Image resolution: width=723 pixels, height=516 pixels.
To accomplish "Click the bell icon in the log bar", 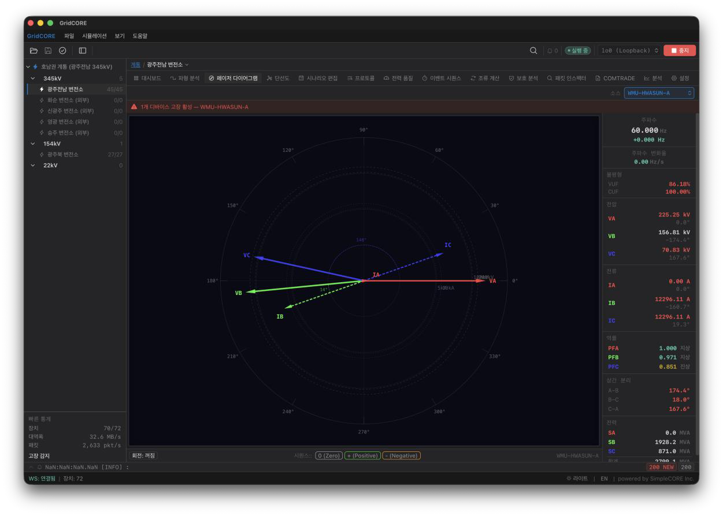I will coord(39,467).
